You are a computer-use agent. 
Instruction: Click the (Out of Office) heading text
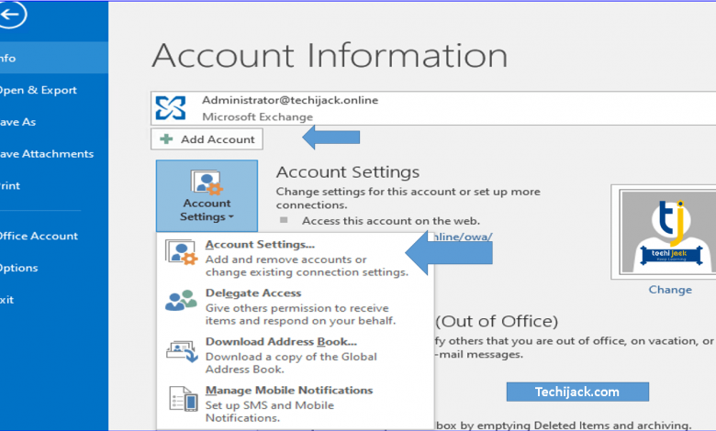(x=497, y=321)
